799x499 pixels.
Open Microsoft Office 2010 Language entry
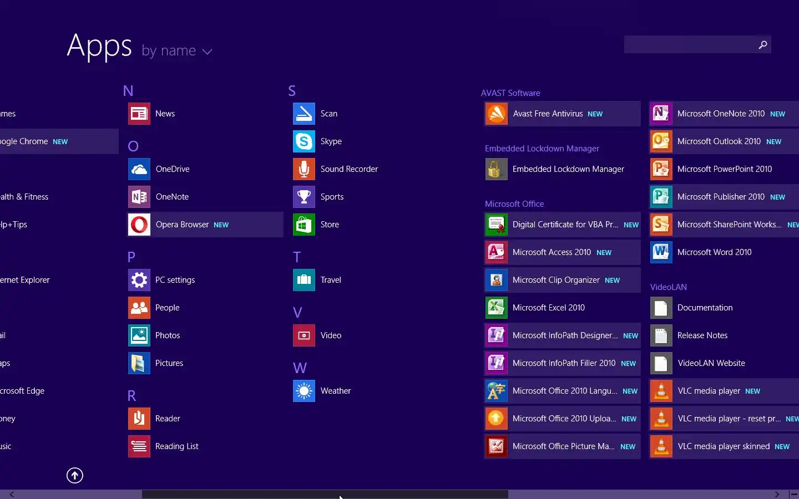coord(563,391)
